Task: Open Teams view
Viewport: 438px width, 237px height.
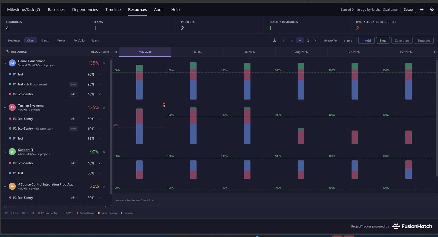Action: 96,41
